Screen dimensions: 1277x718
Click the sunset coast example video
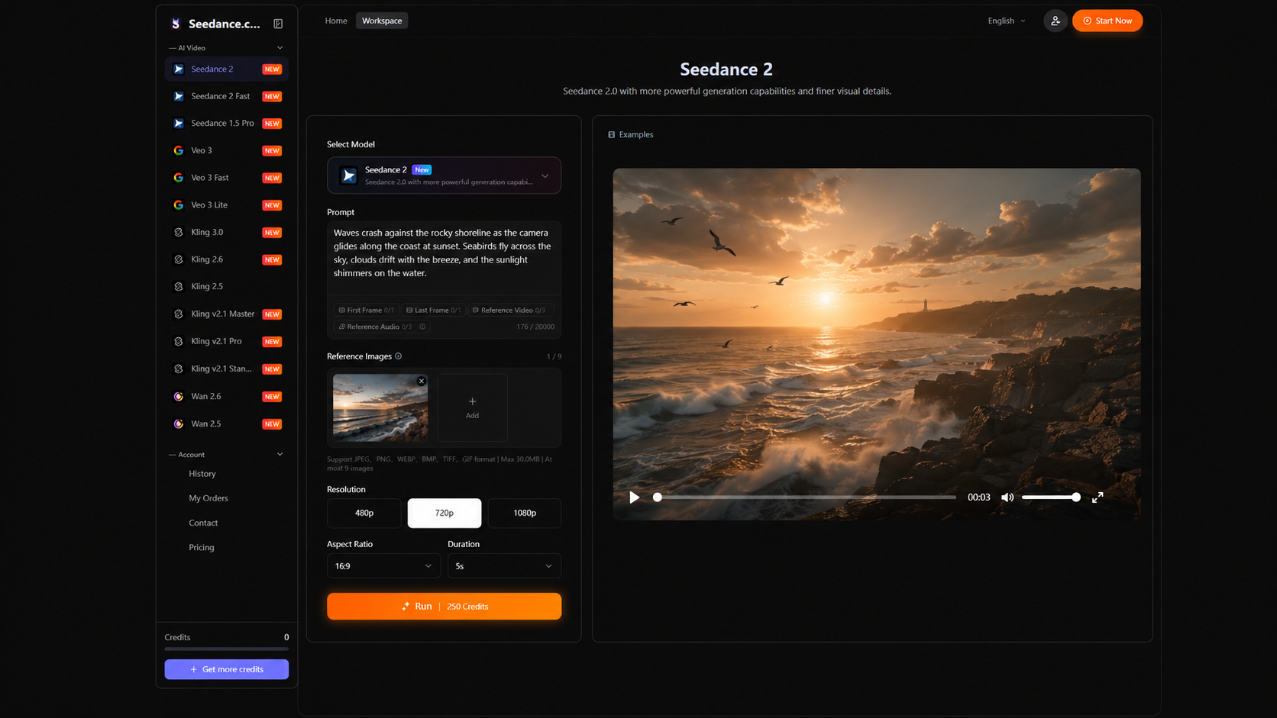pos(877,344)
